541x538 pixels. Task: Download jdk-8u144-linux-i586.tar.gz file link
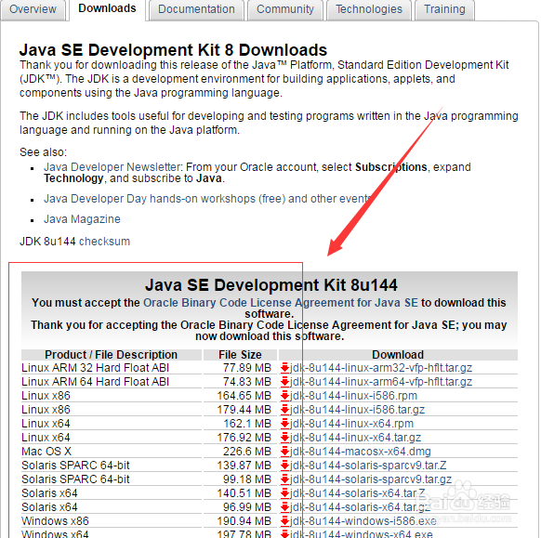tap(357, 410)
